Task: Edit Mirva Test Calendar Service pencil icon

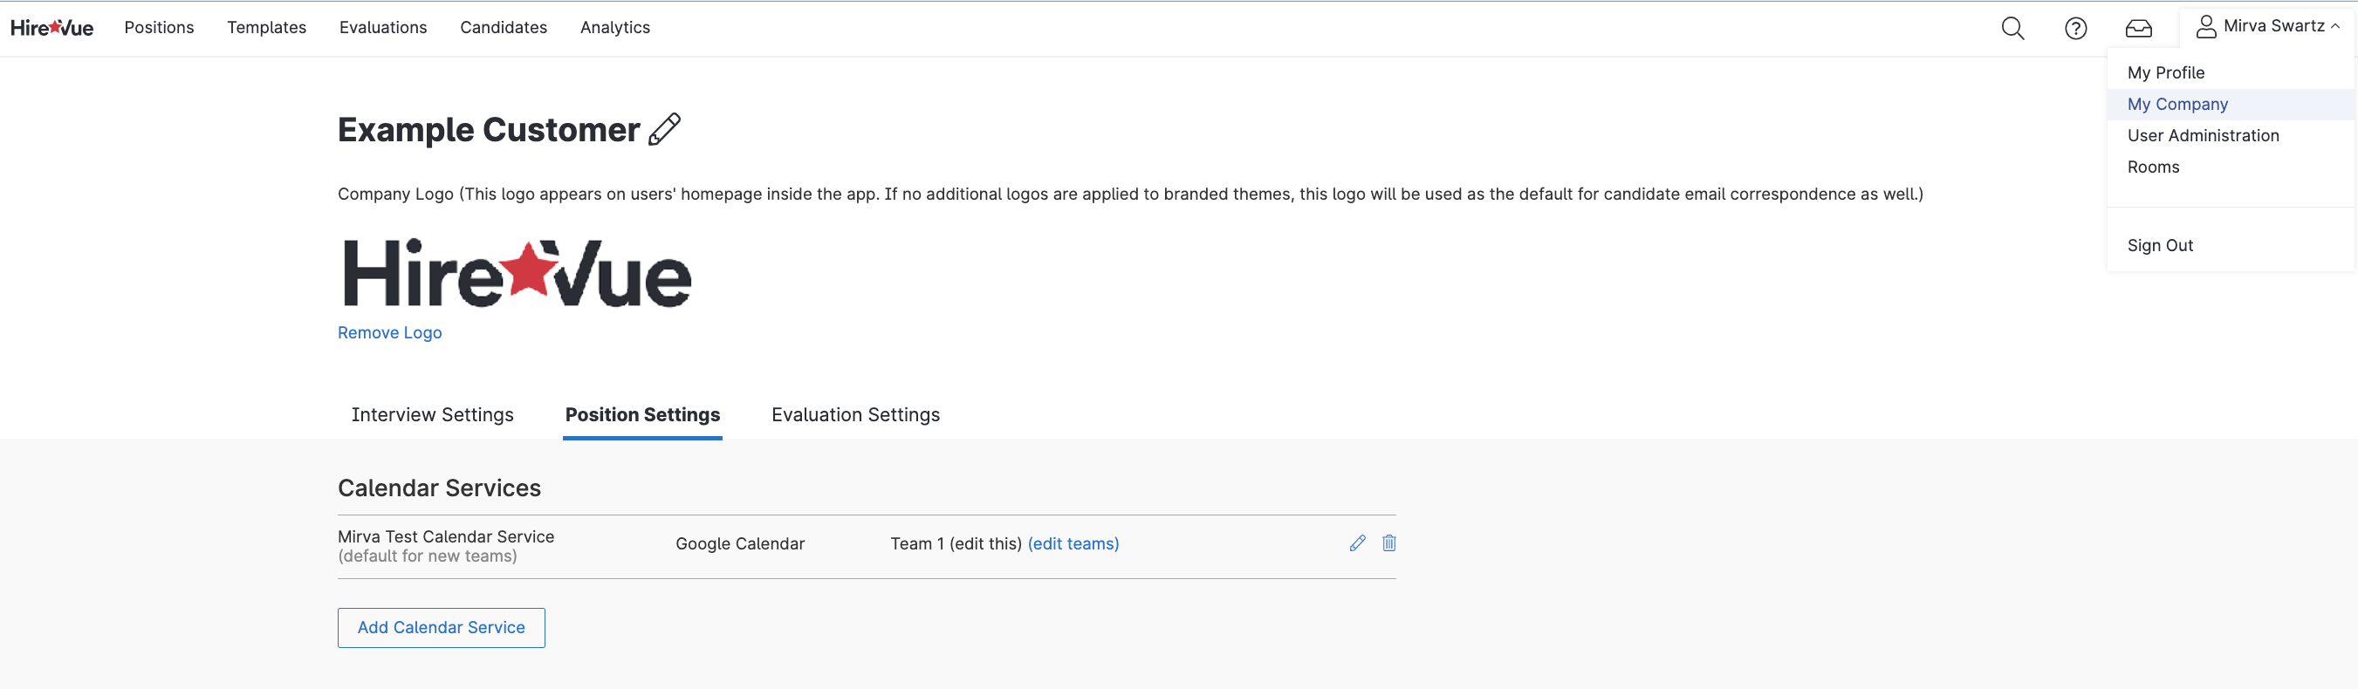Action: coord(1358,543)
